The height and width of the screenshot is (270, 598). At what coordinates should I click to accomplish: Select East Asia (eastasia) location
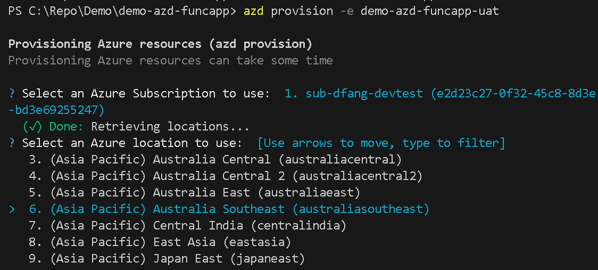(160, 242)
